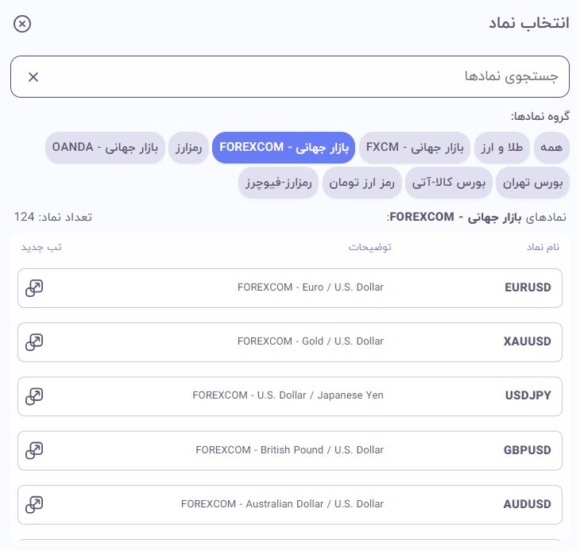Select the طلا و ارز group
Screen dimensions: 580x551
pos(501,148)
